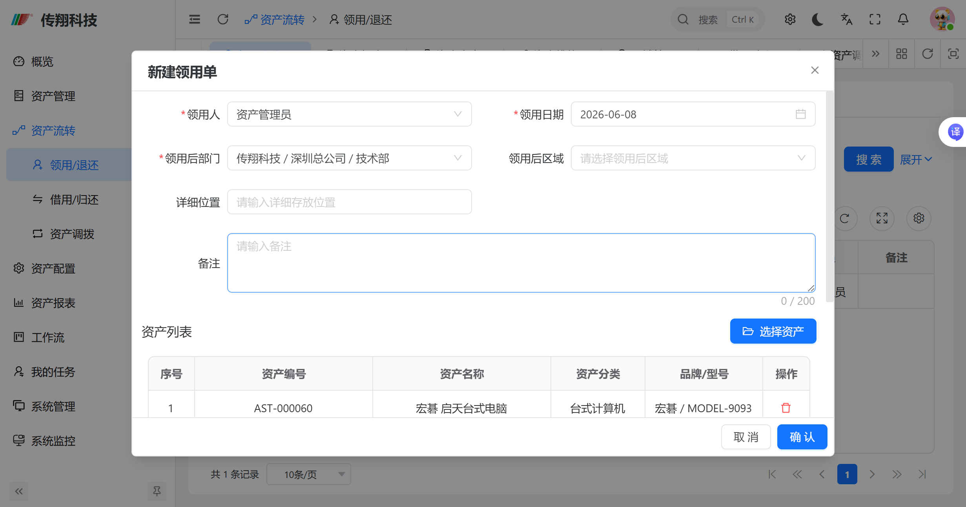The image size is (966, 507).
Task: Go to last page pagination icon
Action: [x=922, y=474]
